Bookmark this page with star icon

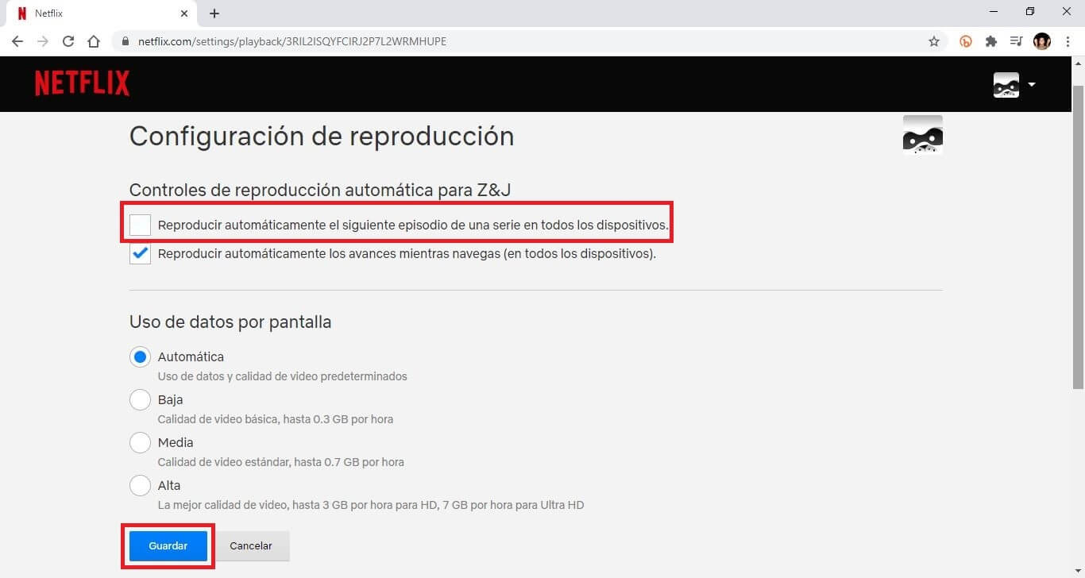pos(934,41)
